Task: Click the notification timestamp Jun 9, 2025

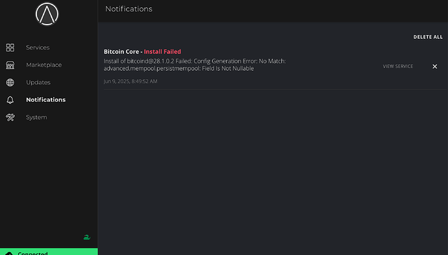Action: click(131, 81)
